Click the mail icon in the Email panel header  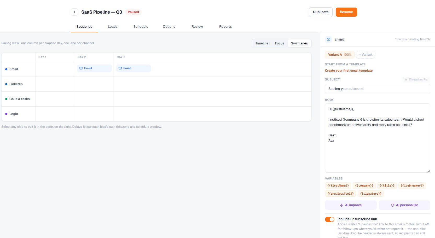tap(328, 39)
